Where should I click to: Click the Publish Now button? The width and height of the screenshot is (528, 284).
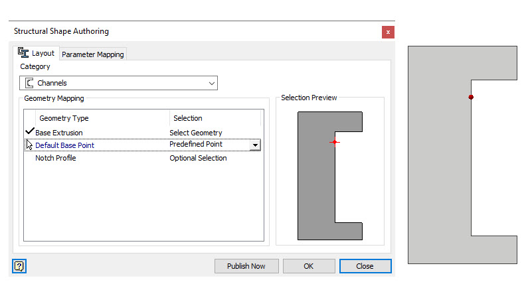246,266
